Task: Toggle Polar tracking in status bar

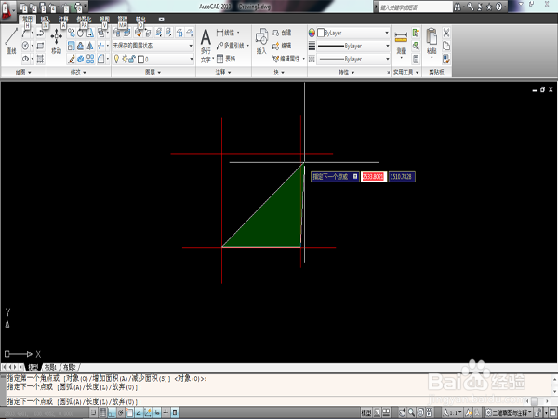Action: [x=121, y=412]
